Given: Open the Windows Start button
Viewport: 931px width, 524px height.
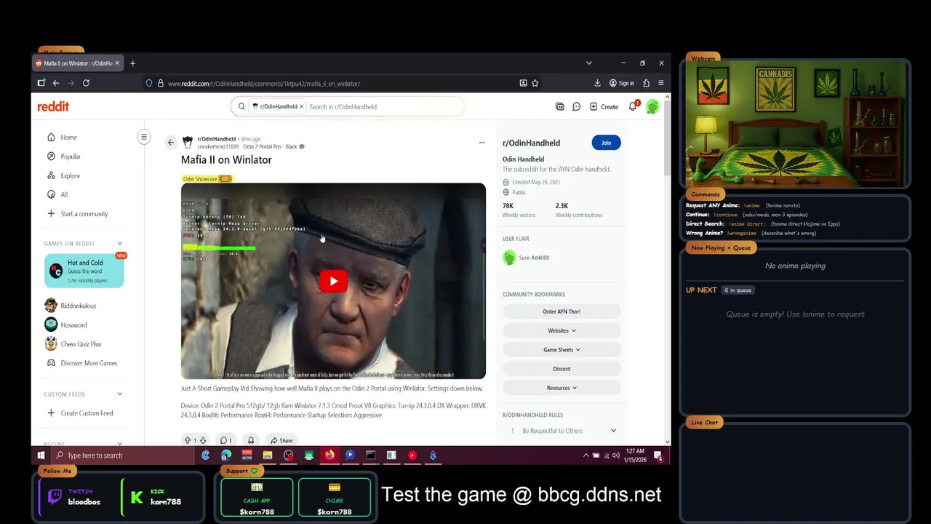Looking at the screenshot, I should tap(41, 456).
